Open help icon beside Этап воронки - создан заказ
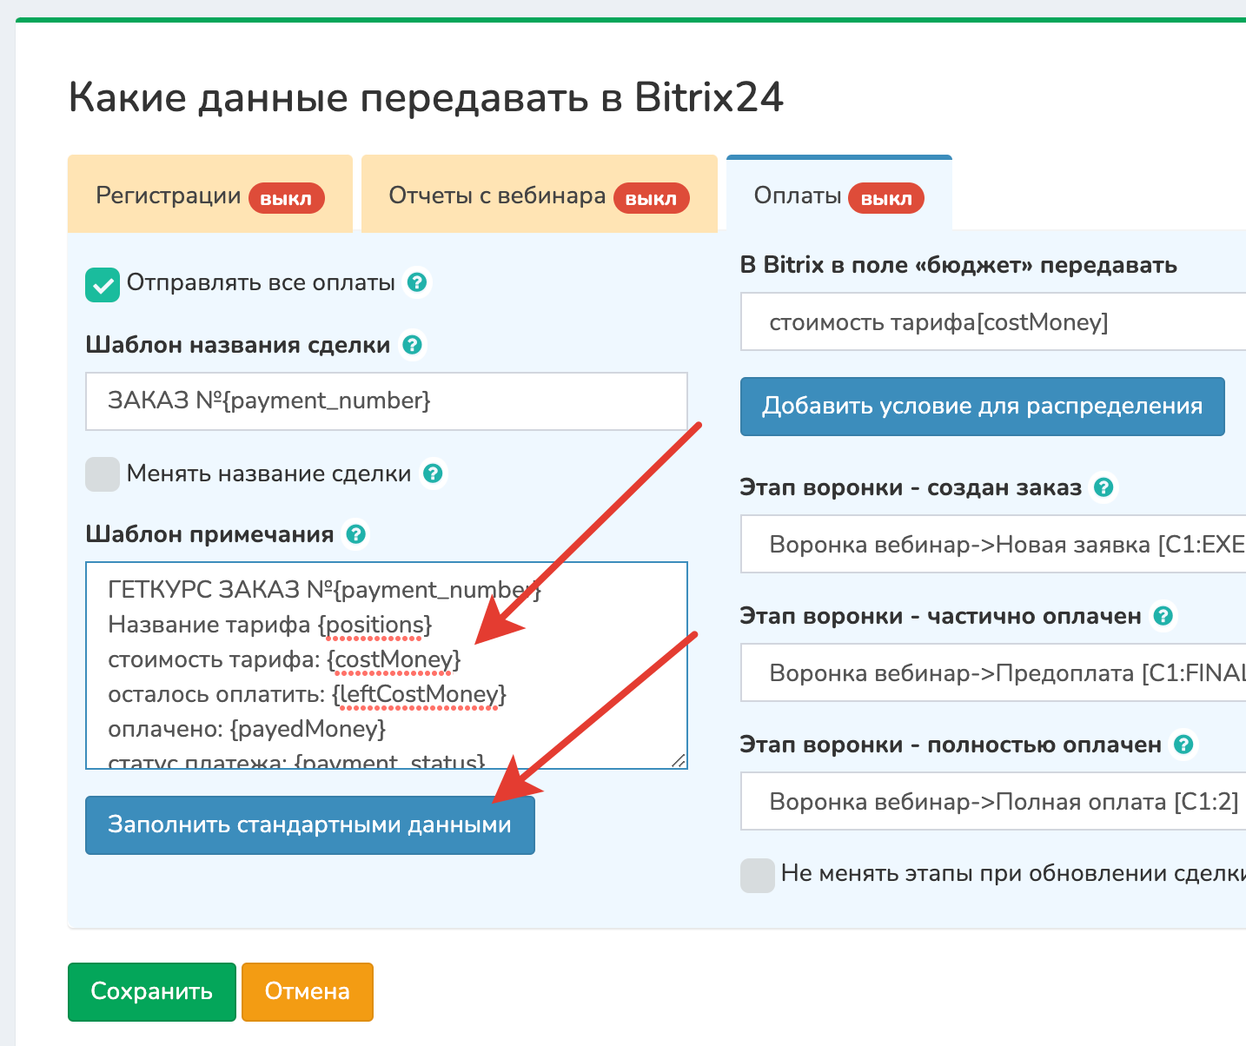The height and width of the screenshot is (1046, 1246). point(1104,487)
